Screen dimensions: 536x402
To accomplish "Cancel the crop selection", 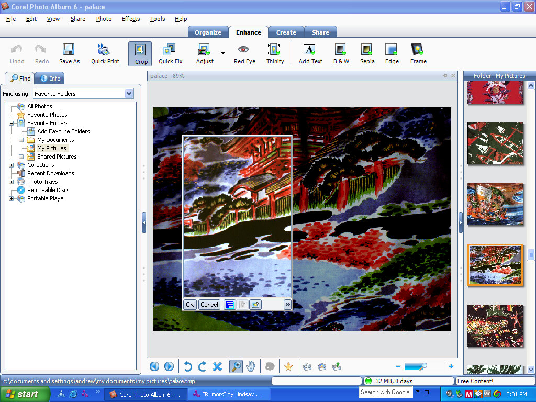I will click(209, 305).
